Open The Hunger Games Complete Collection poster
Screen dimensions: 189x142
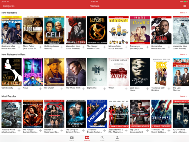[x=97, y=30]
